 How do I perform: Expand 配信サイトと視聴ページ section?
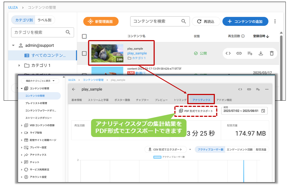click(22, 140)
